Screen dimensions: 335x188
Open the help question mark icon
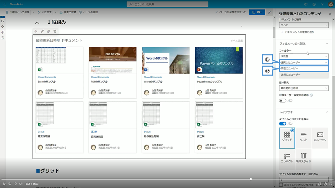click(x=322, y=4)
